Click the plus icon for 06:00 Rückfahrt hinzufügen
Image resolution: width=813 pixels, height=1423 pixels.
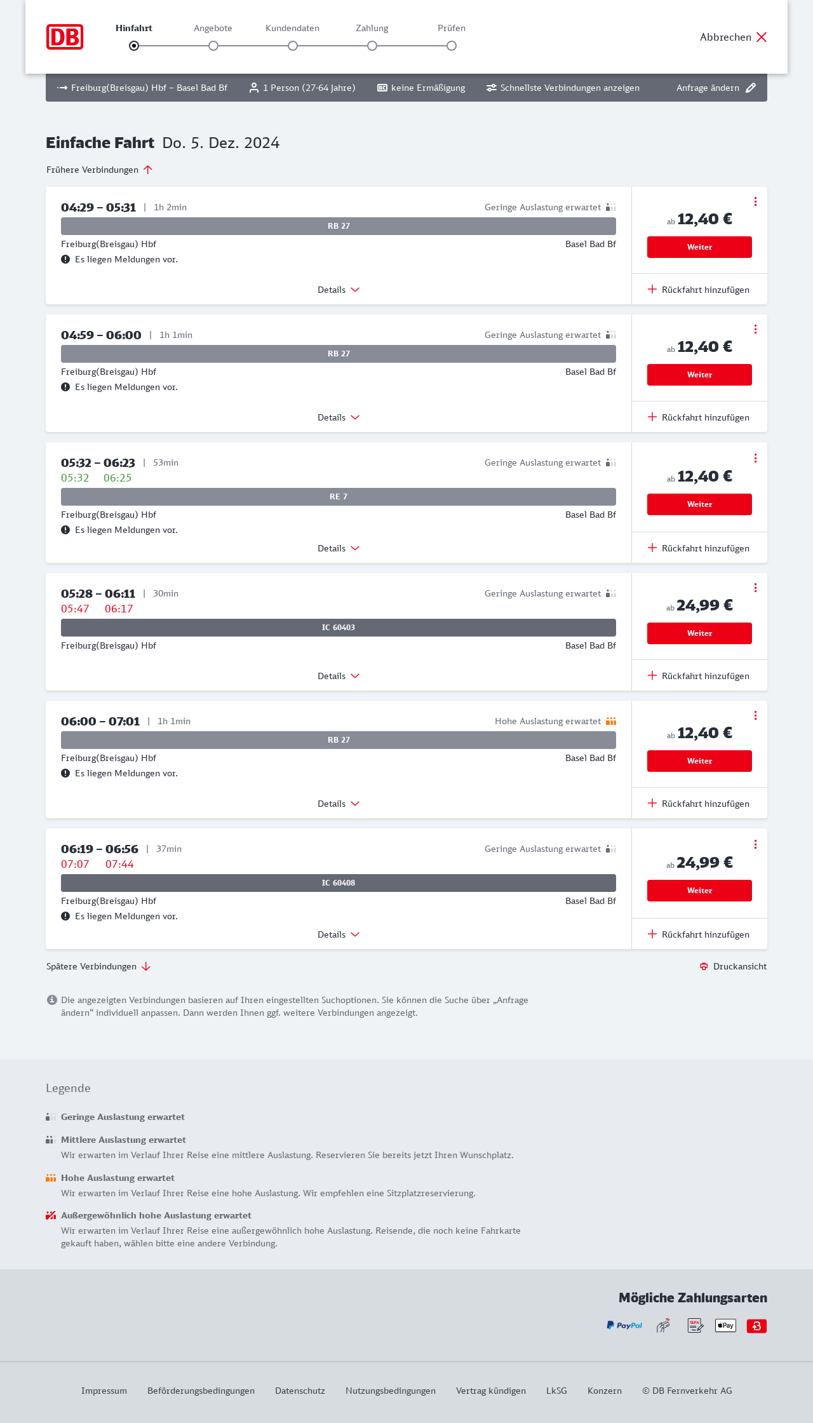coord(652,804)
